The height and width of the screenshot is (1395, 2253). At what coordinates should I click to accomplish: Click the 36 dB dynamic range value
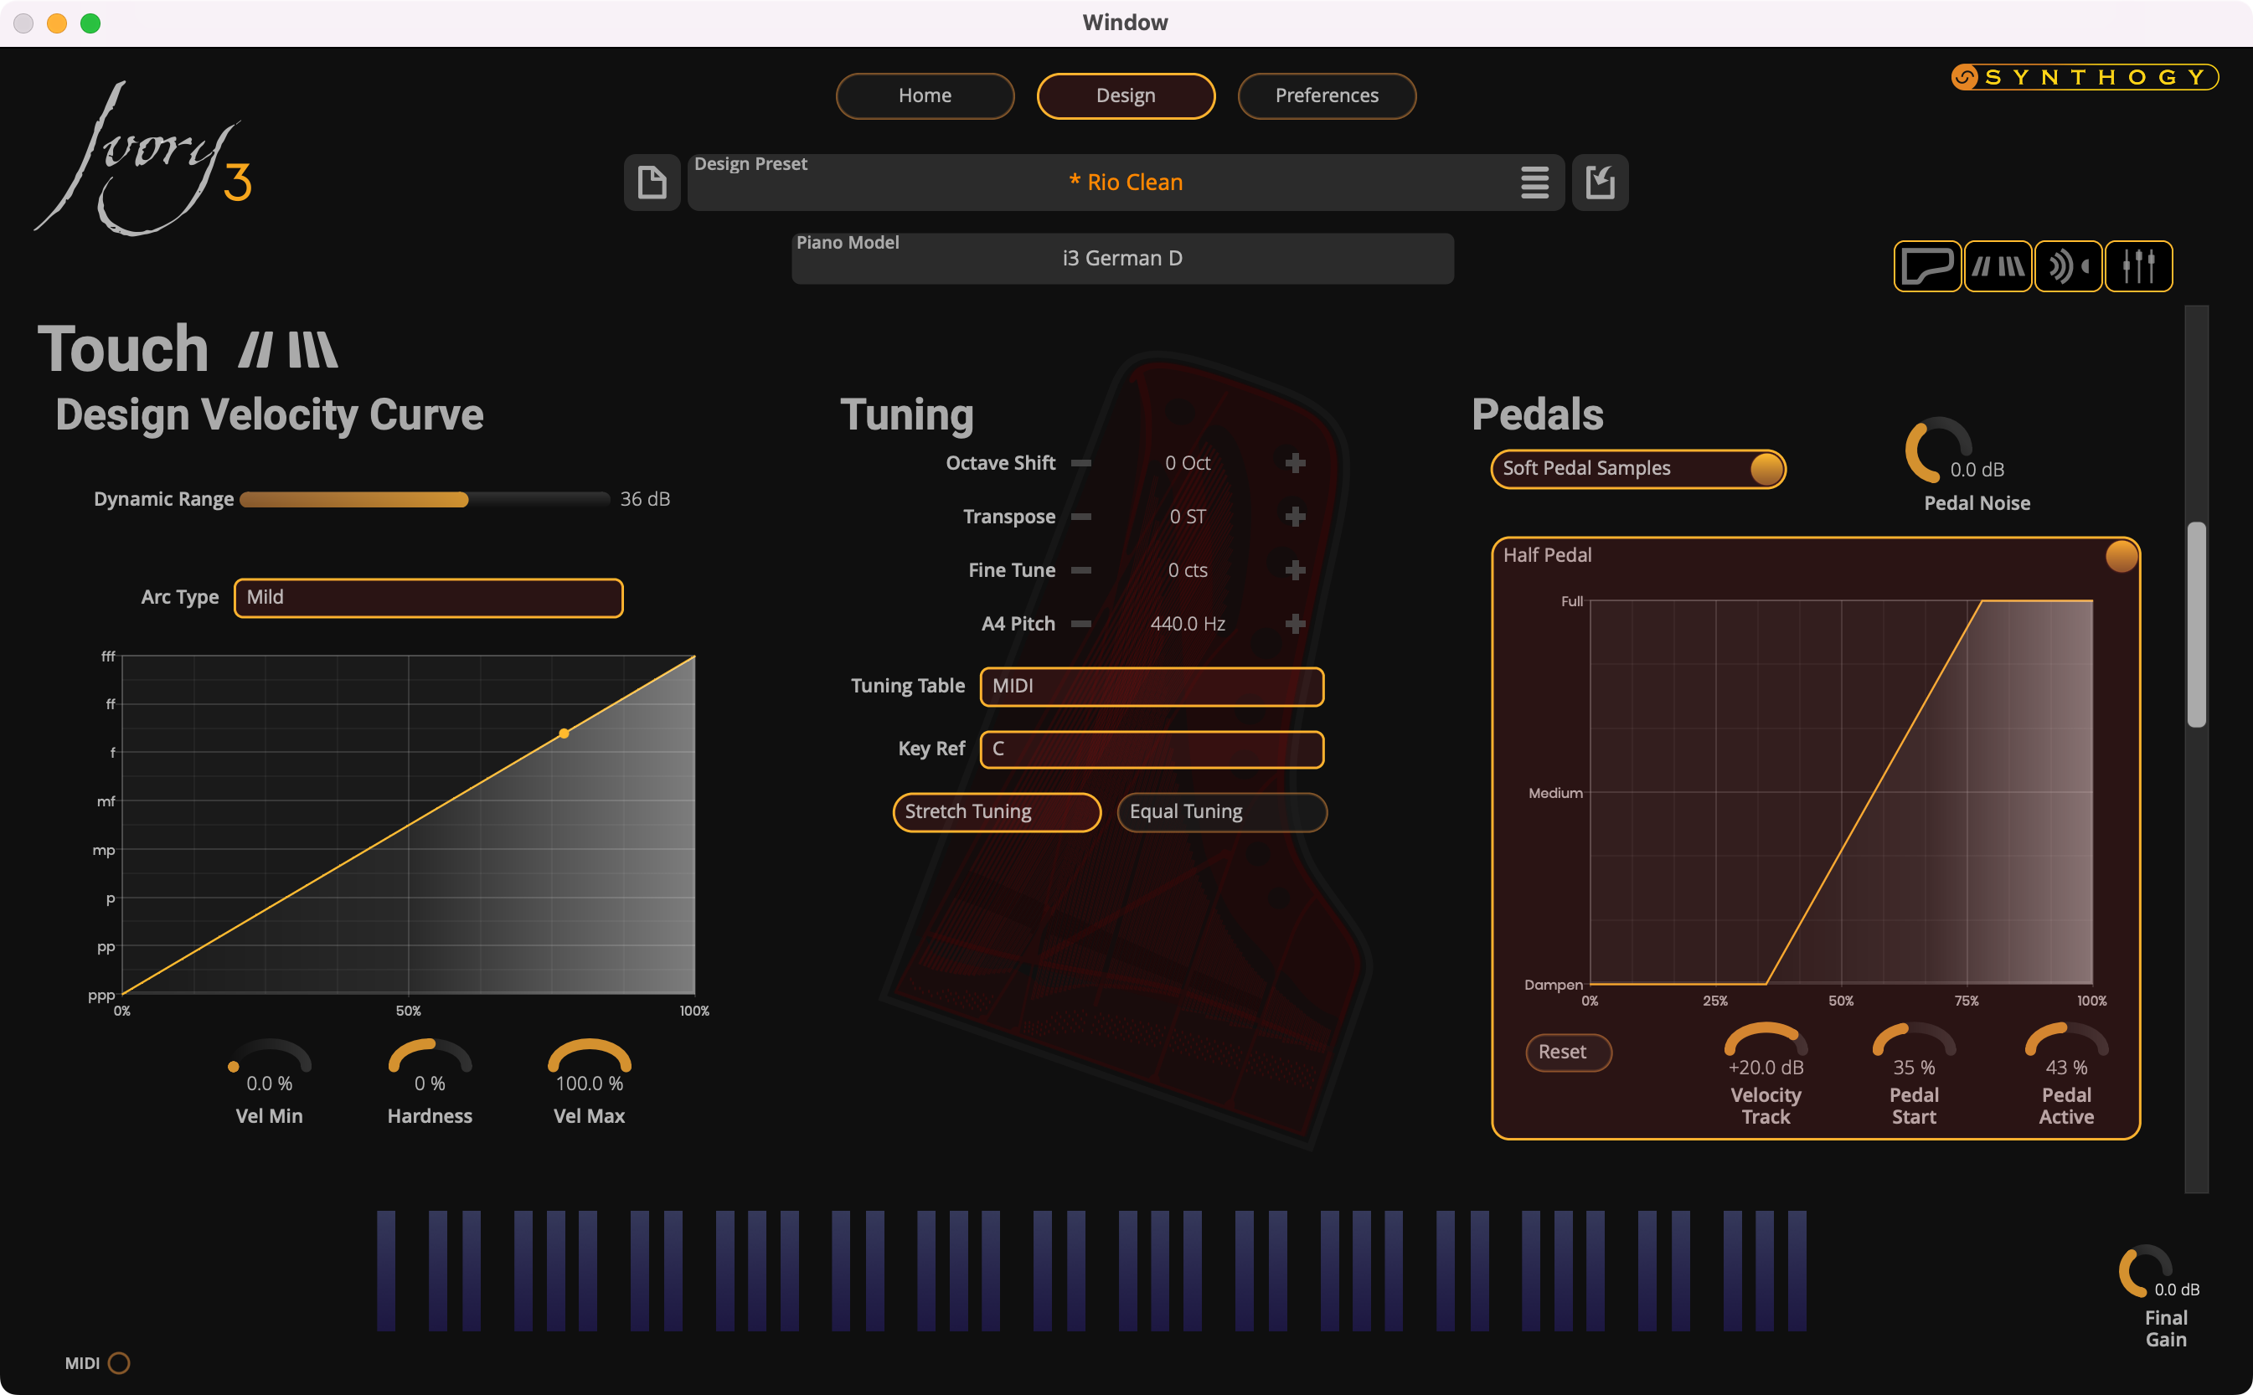[645, 499]
